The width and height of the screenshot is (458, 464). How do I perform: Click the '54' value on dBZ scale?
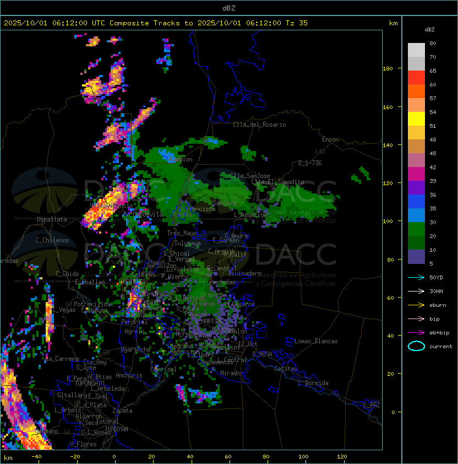433,112
